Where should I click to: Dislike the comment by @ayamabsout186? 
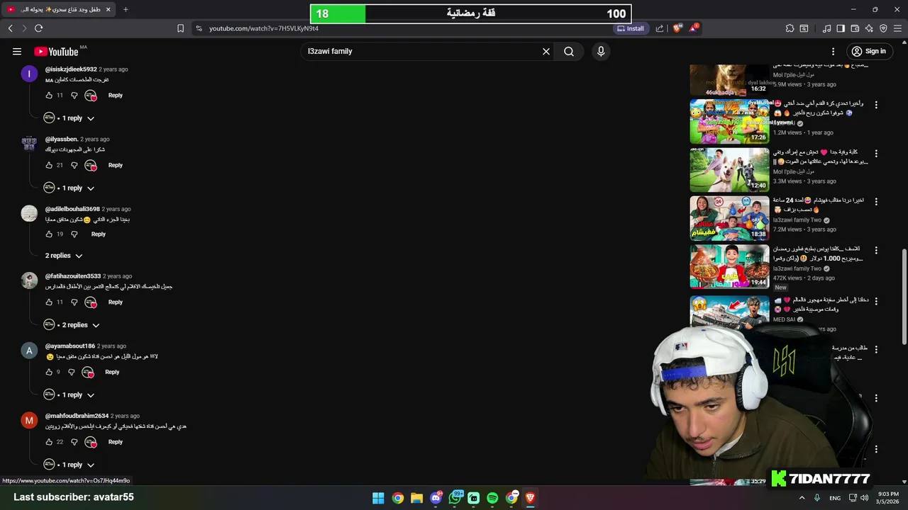pyautogui.click(x=71, y=372)
